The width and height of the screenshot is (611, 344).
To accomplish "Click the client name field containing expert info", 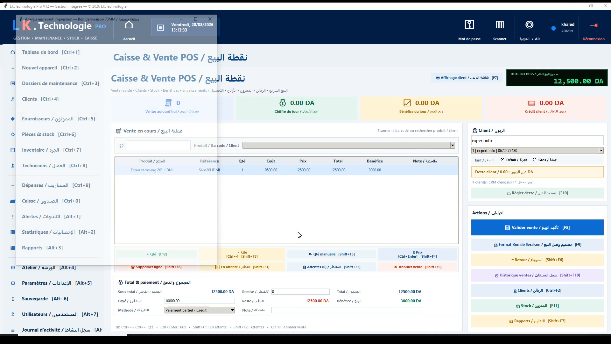I will tap(537, 140).
